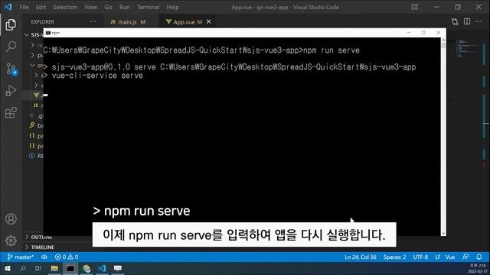Change indentation via Spaces: 2
This screenshot has width=490, height=275.
394,257
